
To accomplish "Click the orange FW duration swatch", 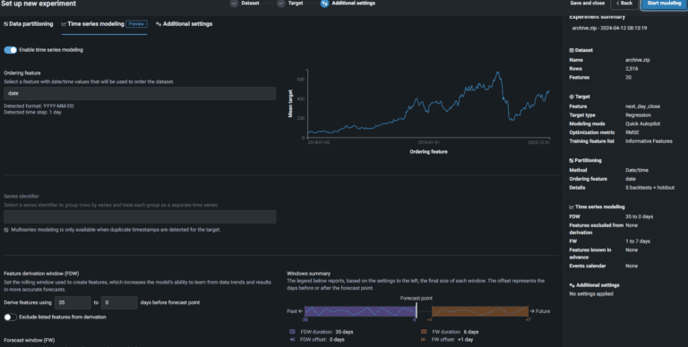I will (424, 332).
